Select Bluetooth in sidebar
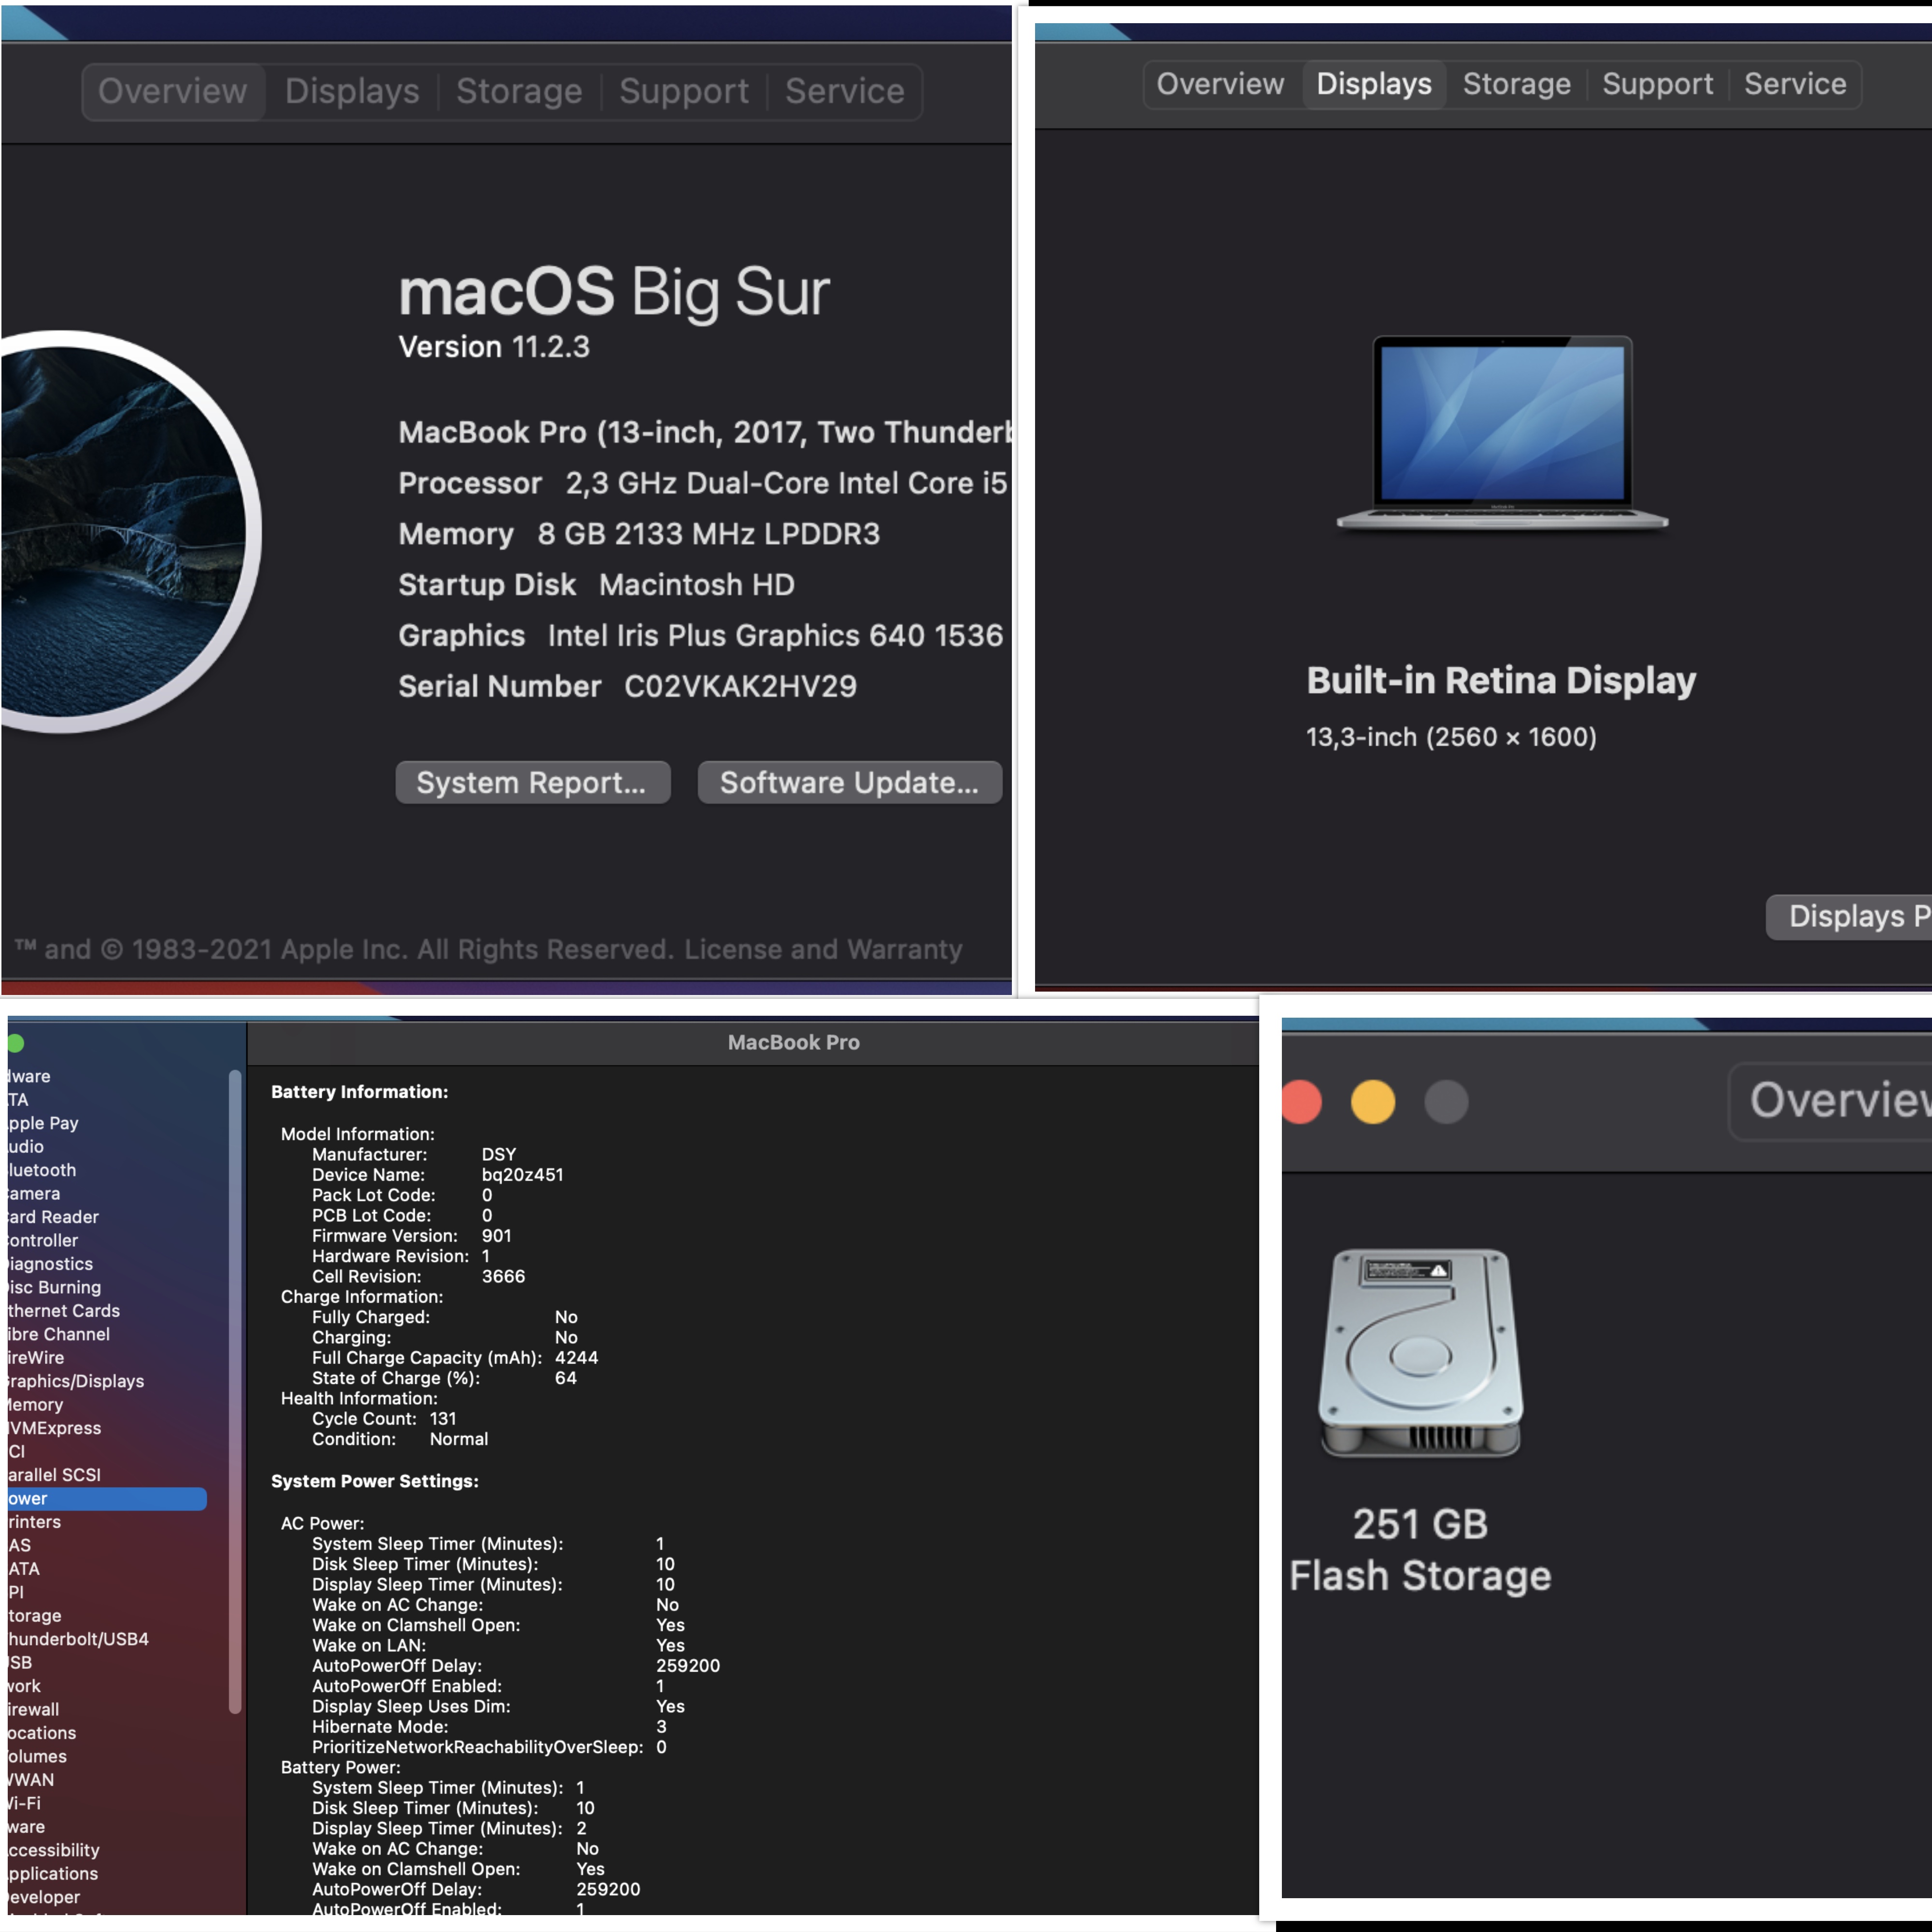Viewport: 1932px width, 1932px height. (42, 1170)
